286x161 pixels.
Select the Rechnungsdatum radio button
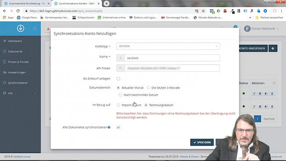point(146,105)
